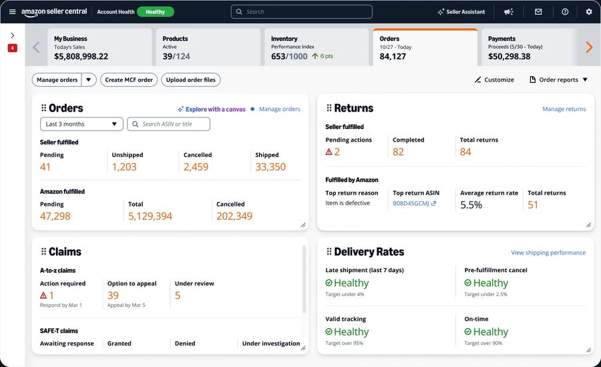Open external link icon next to B08D45GCMJ
Viewport: 601px width, 367px height.
pos(433,203)
